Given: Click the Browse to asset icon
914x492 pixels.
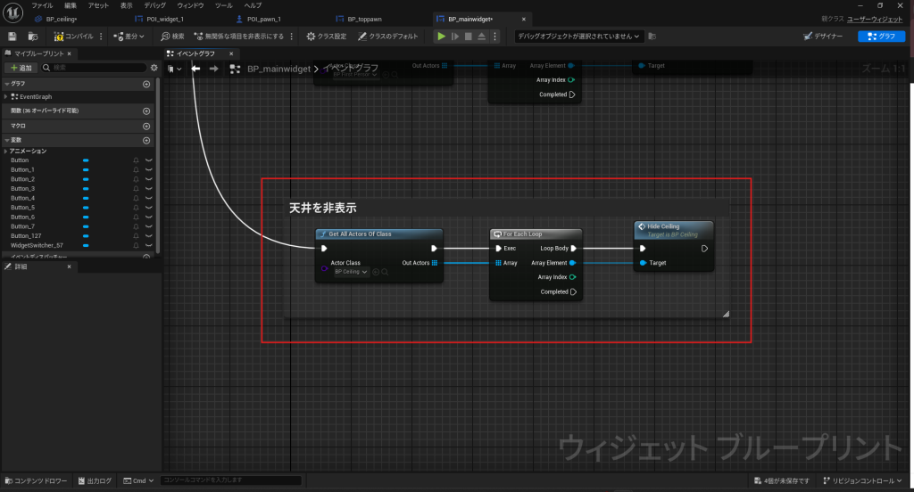Looking at the screenshot, I should coord(33,37).
